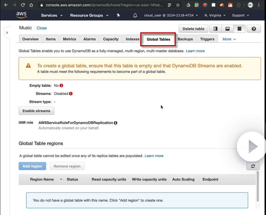Click the pin shortcuts icon in navbar
This screenshot has height=215, width=266.
pos(118,15)
